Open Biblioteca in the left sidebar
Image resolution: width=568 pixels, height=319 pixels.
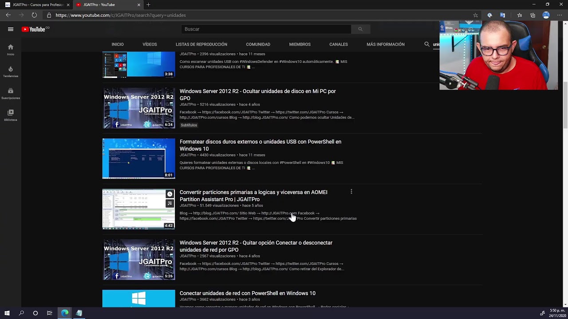click(x=11, y=115)
